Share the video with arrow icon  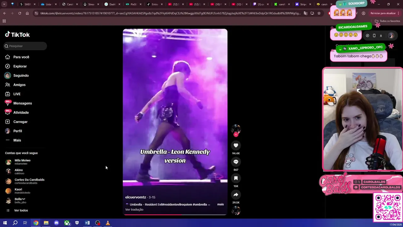click(x=236, y=195)
